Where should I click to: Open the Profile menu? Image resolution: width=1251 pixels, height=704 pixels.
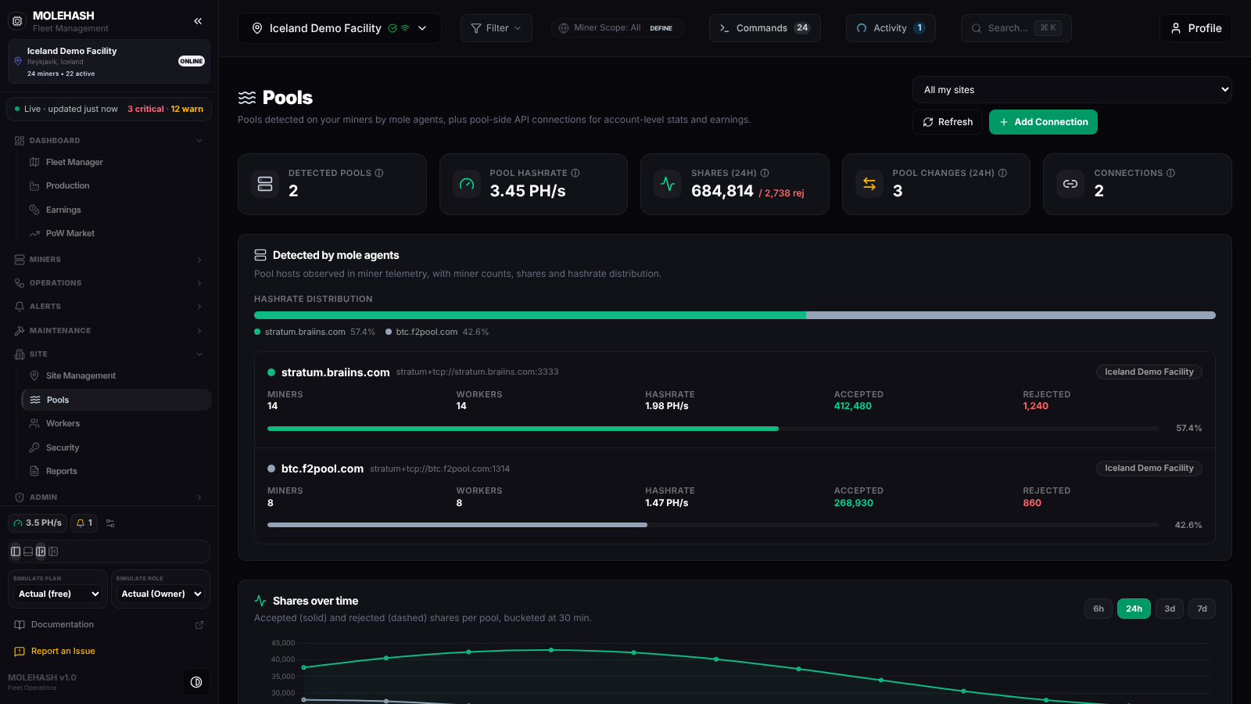pos(1195,28)
